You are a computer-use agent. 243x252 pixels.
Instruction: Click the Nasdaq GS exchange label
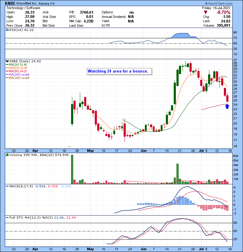click(x=47, y=3)
